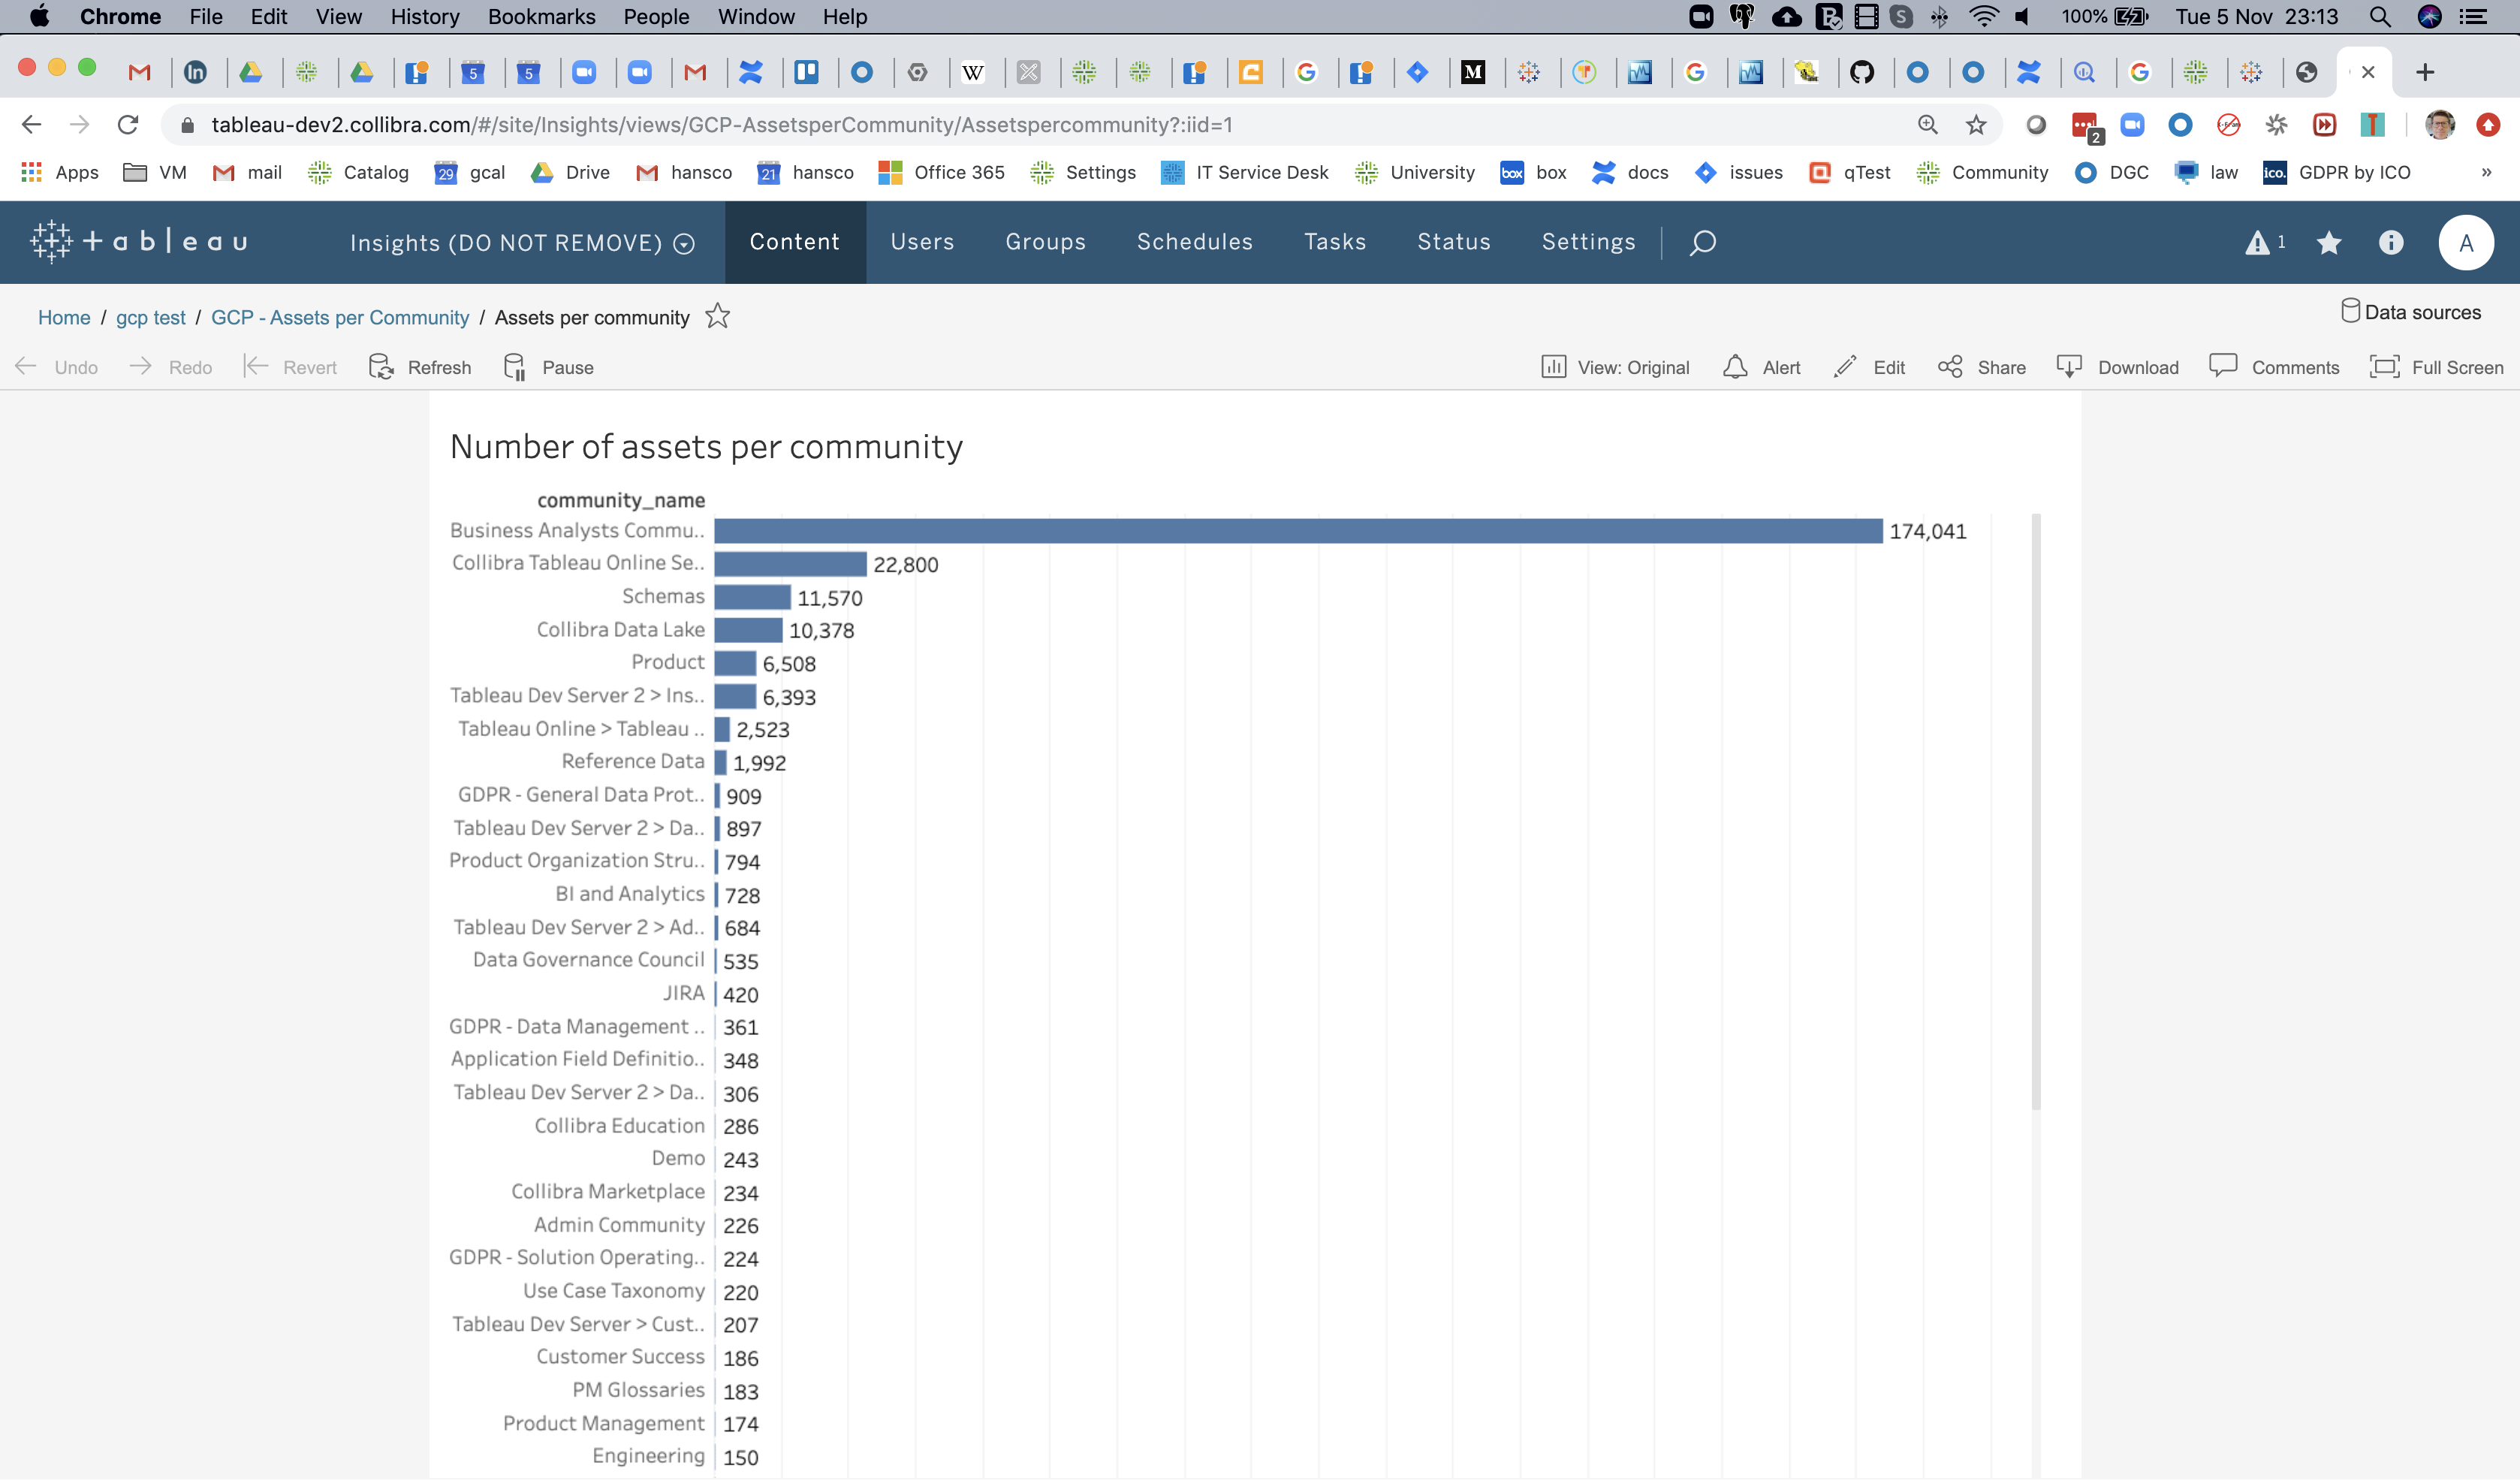The height and width of the screenshot is (1481, 2520).
Task: Go back in Chrome
Action: point(32,125)
